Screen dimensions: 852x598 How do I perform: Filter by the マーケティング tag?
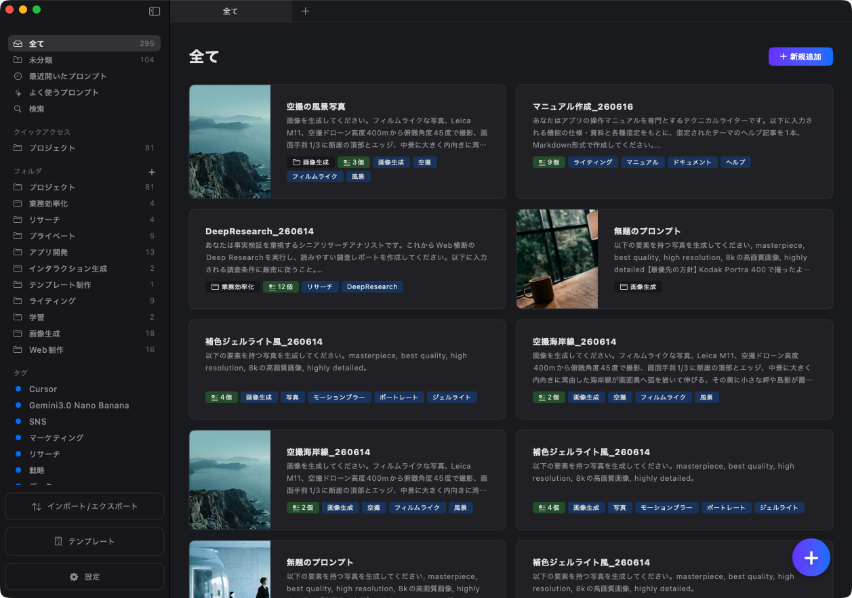[x=84, y=437]
